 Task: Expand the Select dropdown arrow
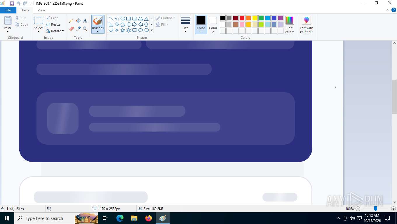click(38, 32)
